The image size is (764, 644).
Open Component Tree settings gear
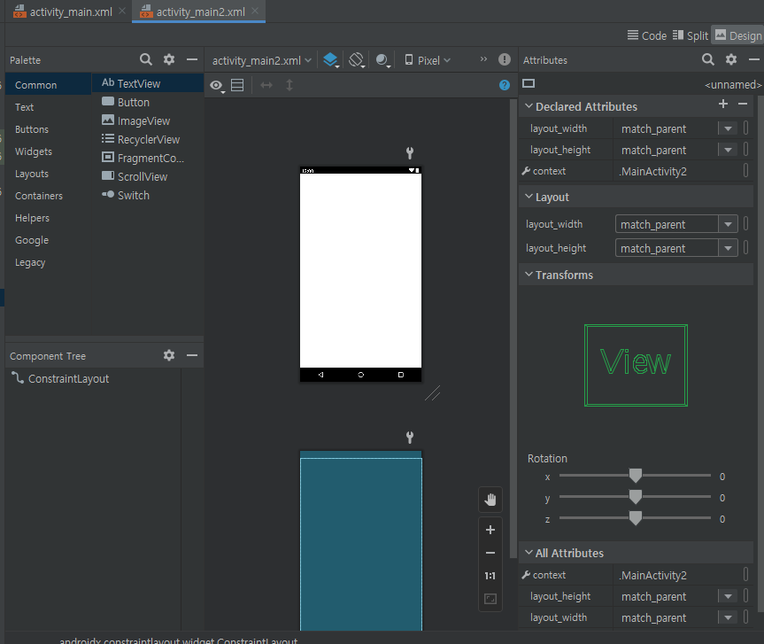(168, 355)
